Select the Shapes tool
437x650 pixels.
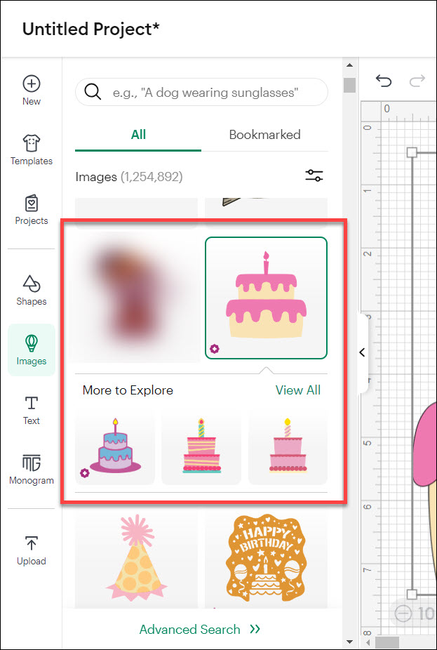(32, 290)
